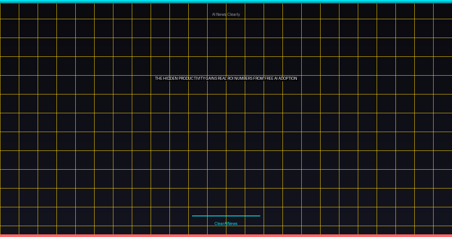Click the word 'FREE' in the headline
This screenshot has width=452, height=237.
click(269, 78)
